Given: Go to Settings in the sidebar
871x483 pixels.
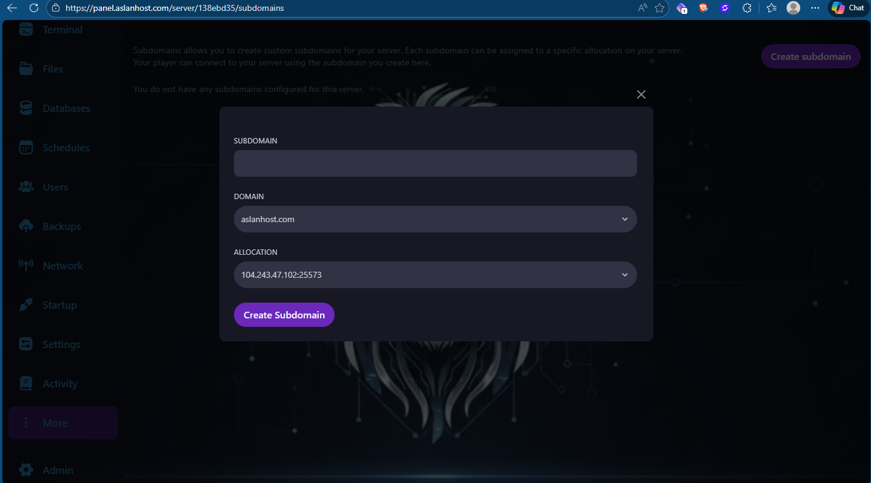Looking at the screenshot, I should click(x=61, y=344).
